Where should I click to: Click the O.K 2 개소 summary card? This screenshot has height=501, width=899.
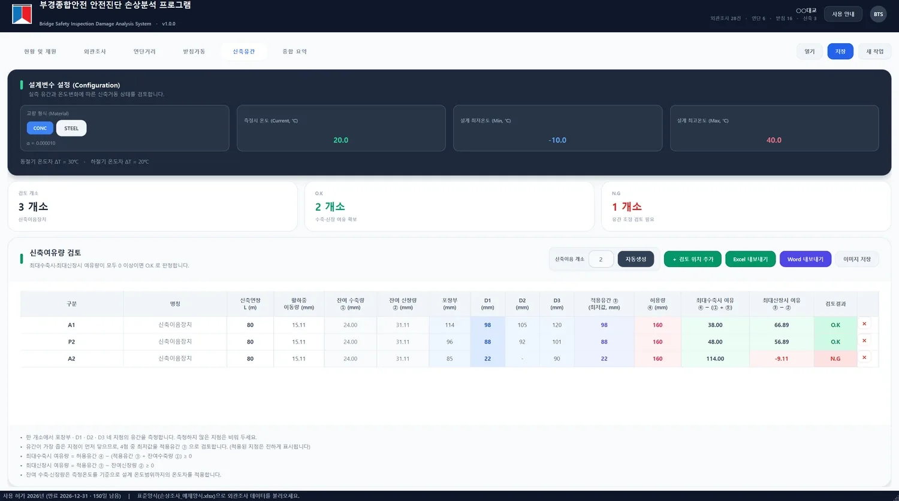(x=450, y=207)
